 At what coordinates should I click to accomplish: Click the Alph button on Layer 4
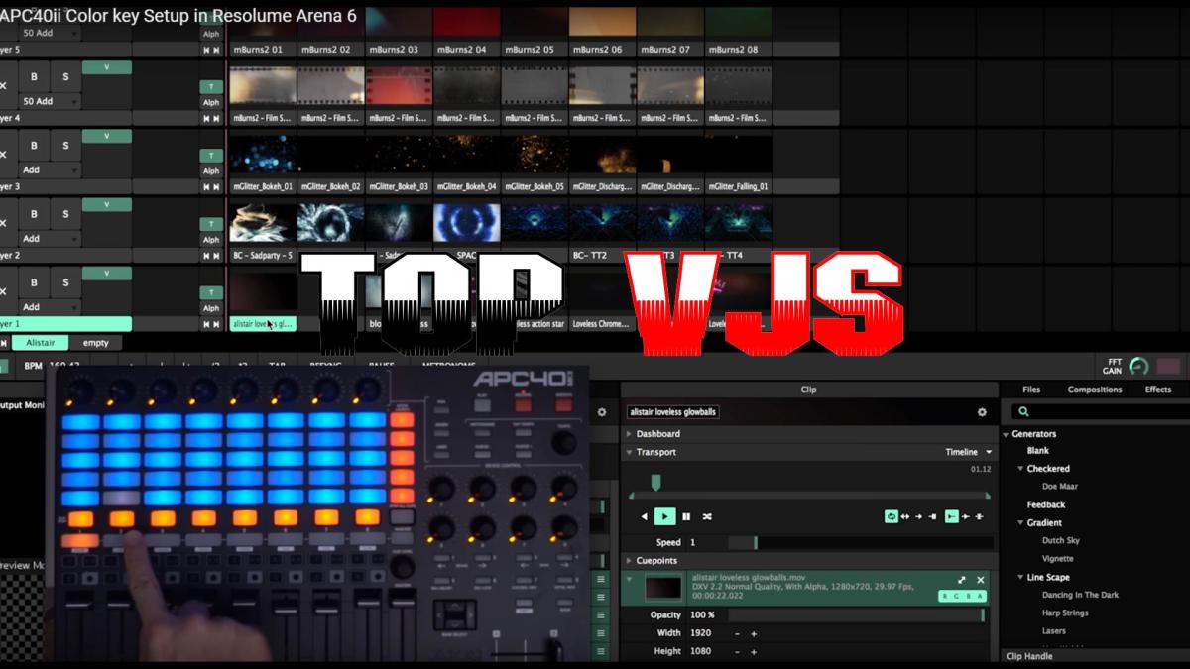click(211, 102)
